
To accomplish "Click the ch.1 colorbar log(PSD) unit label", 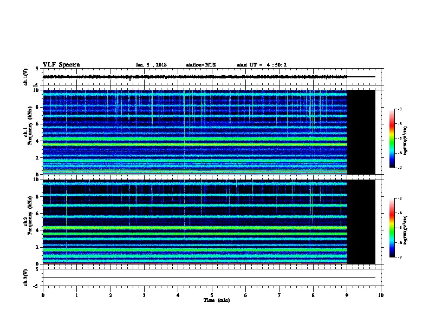I will click(x=405, y=141).
